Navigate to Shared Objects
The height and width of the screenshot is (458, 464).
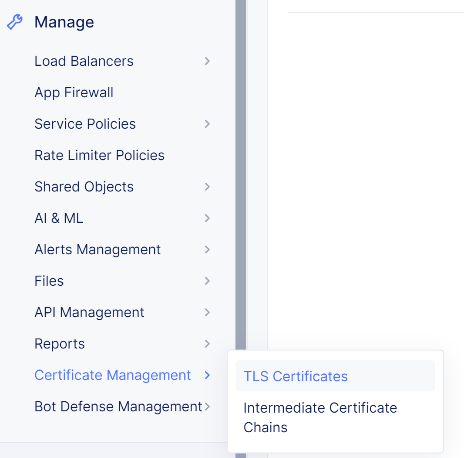[84, 187]
